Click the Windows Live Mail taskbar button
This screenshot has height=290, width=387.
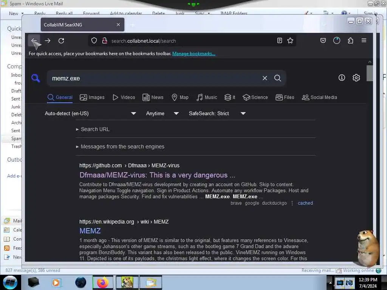[x=151, y=282]
